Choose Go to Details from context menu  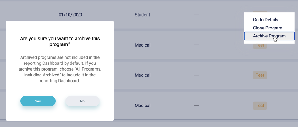265,20
